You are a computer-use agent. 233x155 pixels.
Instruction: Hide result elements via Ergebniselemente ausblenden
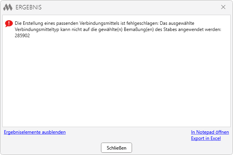click(x=35, y=132)
